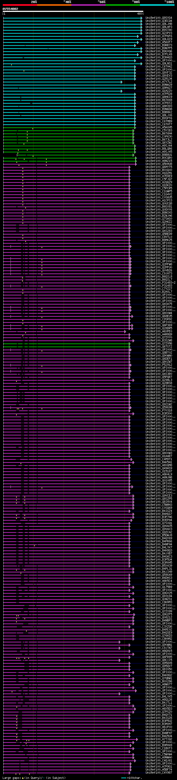Select the hit label UniRef100_Q4SA75
Viewport: 177px width, 780px height.
159,304
